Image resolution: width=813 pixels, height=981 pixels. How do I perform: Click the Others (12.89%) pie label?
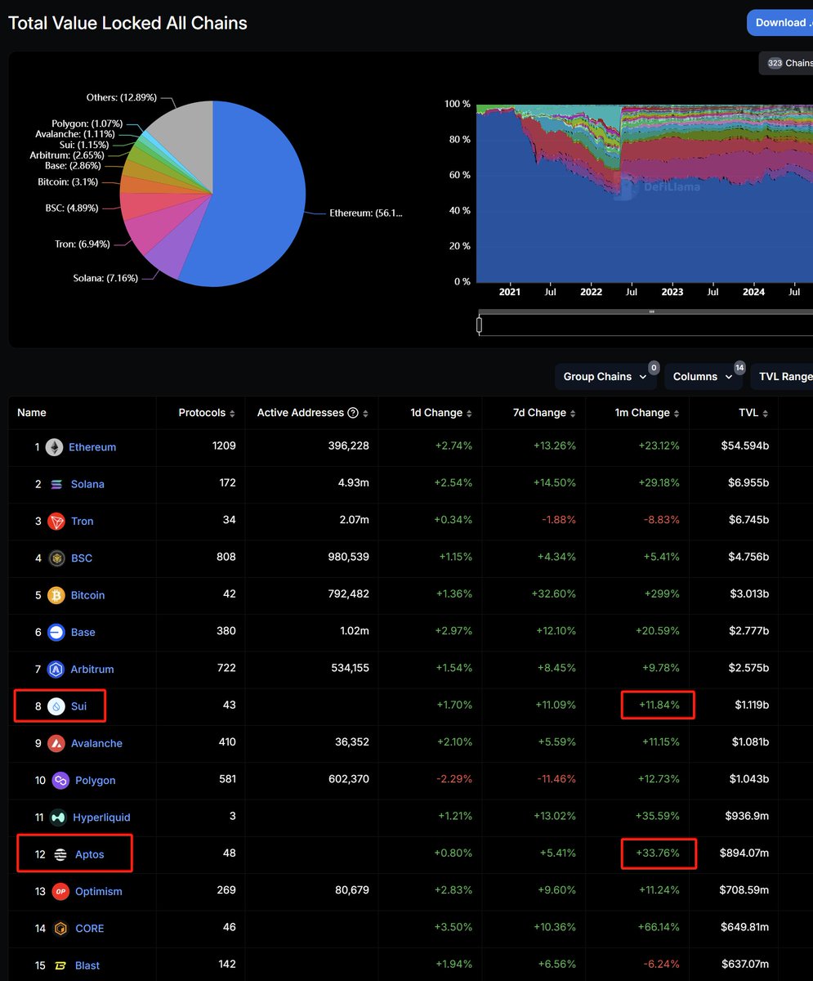(121, 98)
